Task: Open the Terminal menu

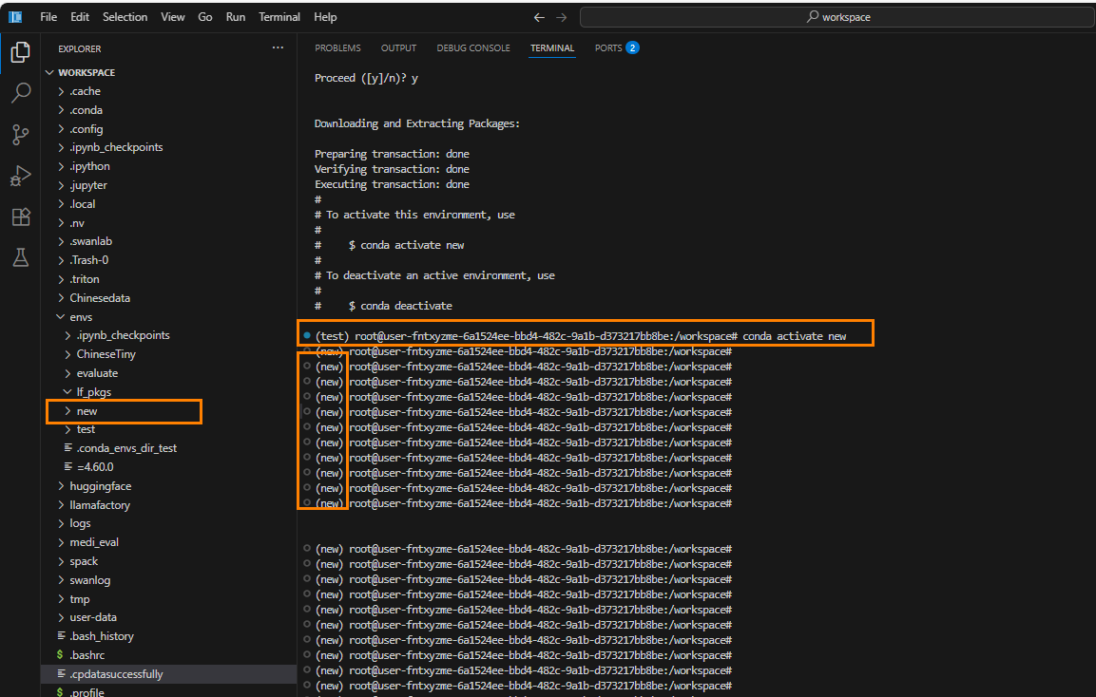Action: 279,17
